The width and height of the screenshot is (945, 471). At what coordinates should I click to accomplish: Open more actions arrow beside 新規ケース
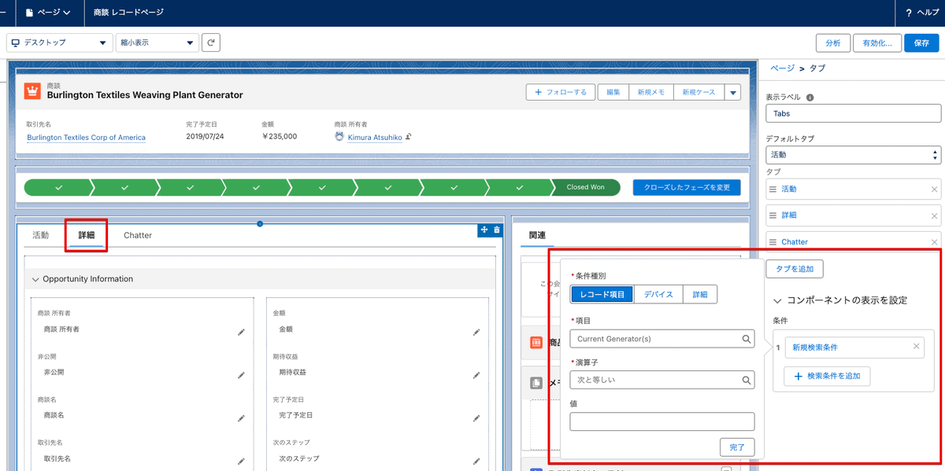tap(733, 92)
